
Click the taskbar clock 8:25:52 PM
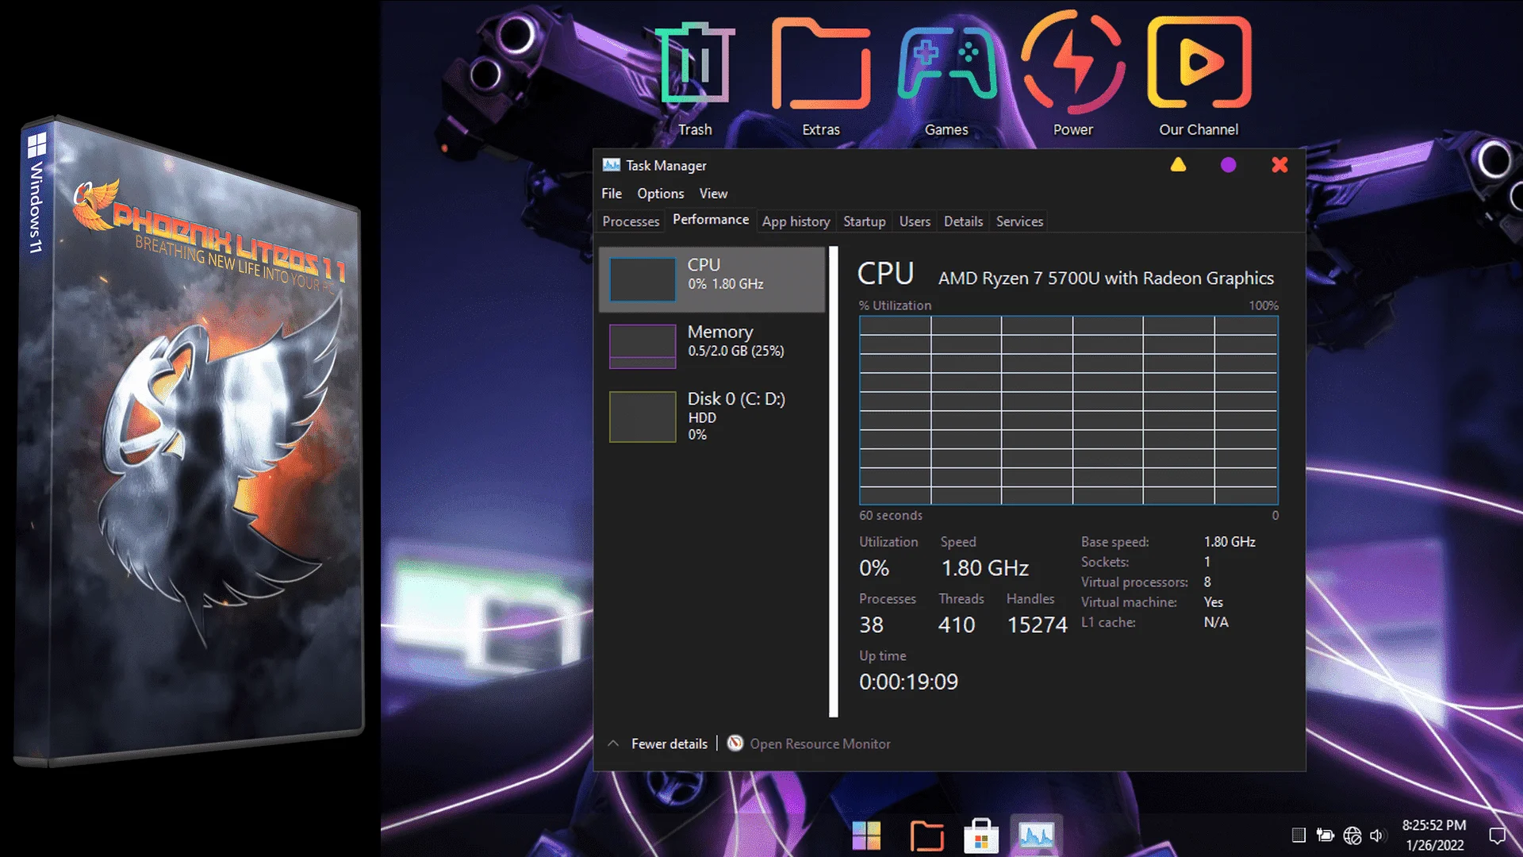(x=1434, y=825)
